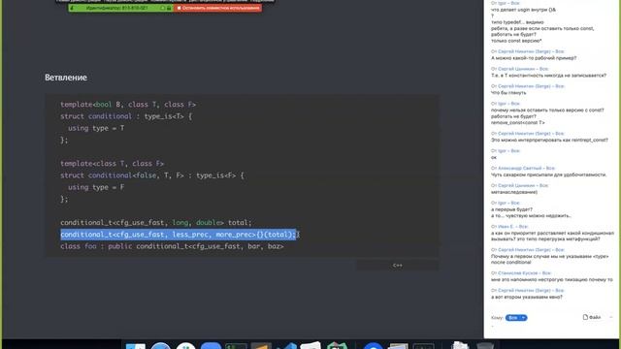Click sender 'Сергей Цыникин' above 'метанаследование)'
Image resolution: width=621 pixels, height=349 pixels.
(x=517, y=185)
